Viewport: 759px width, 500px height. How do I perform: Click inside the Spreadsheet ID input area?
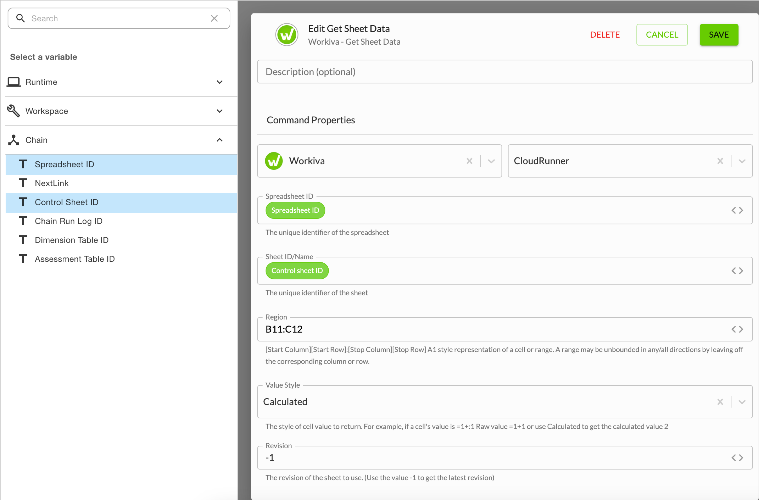click(505, 210)
